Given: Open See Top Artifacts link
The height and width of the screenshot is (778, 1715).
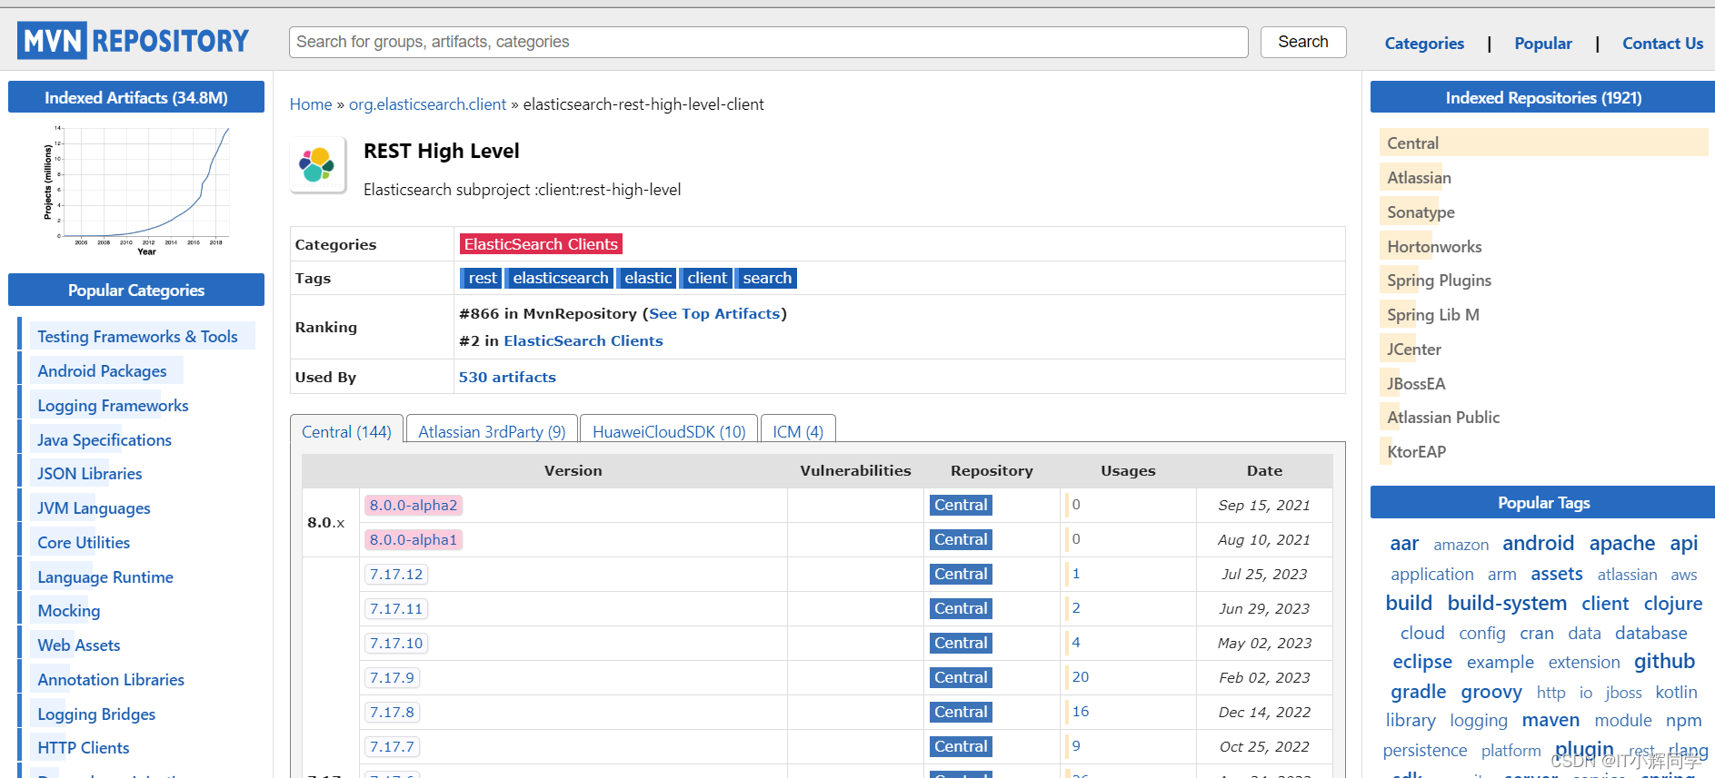Looking at the screenshot, I should click(714, 313).
